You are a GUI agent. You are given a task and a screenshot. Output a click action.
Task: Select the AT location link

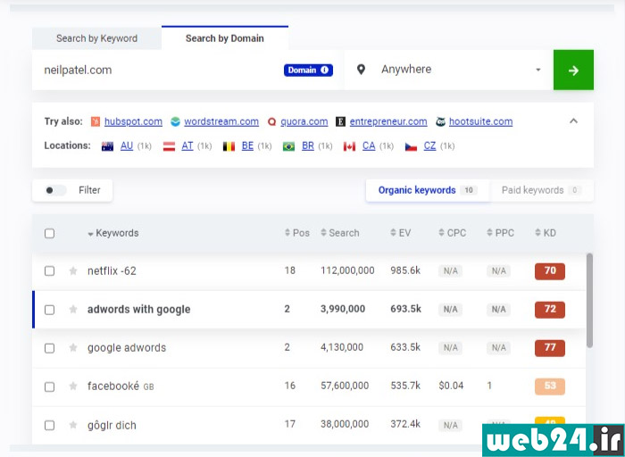click(x=187, y=146)
